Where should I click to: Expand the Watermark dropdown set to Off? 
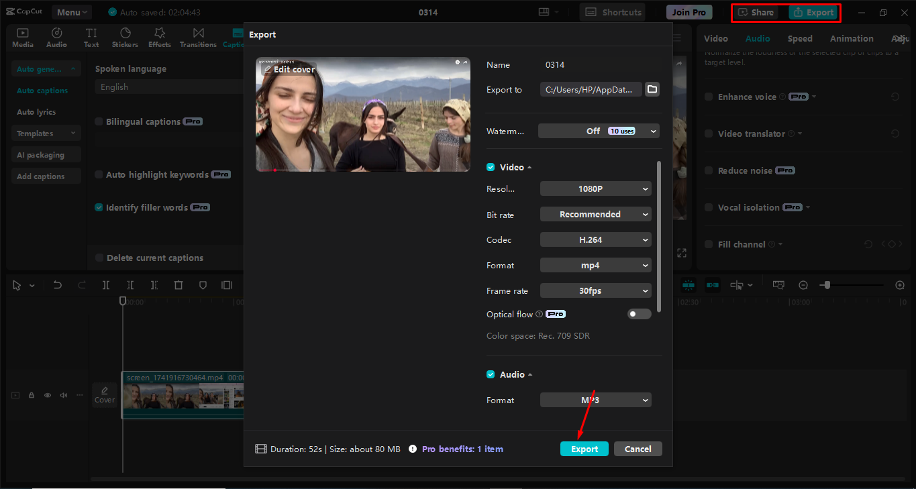(x=598, y=131)
